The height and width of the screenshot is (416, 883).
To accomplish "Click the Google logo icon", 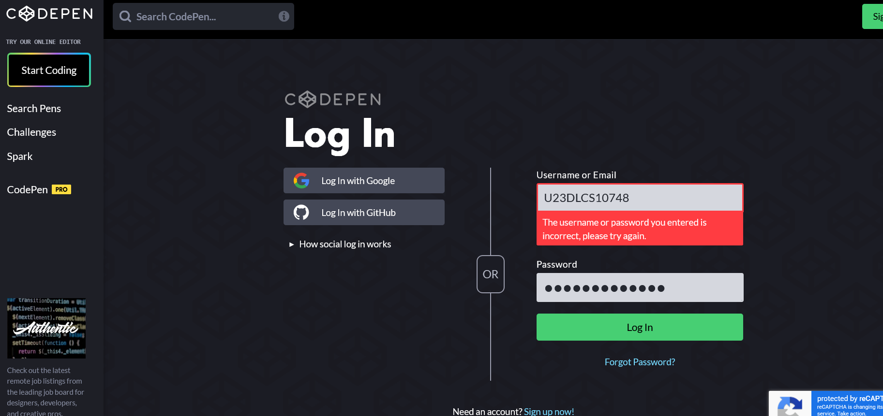I will (x=301, y=181).
